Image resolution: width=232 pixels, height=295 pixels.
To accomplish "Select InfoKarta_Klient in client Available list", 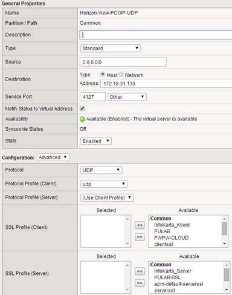I will tap(172, 225).
